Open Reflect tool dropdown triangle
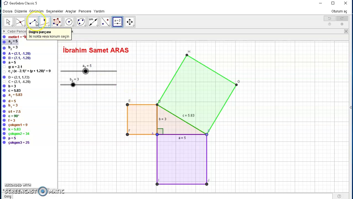Screen dimensions: 353x199 pos(109,26)
